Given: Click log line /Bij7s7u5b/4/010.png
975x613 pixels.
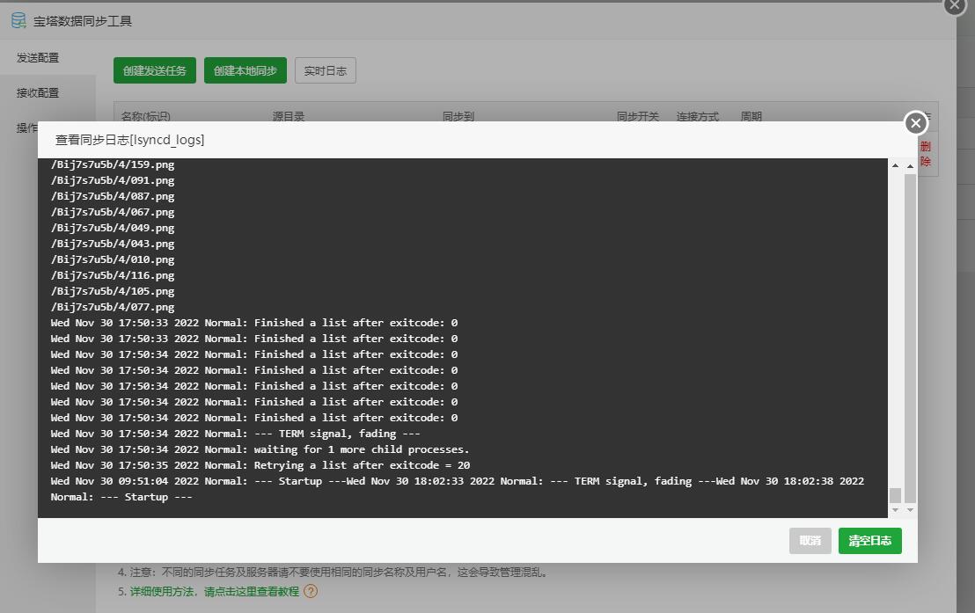Looking at the screenshot, I should point(113,259).
